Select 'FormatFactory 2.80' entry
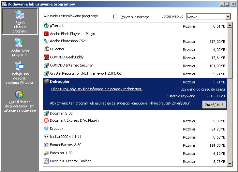238x172 pixels. pos(66,145)
